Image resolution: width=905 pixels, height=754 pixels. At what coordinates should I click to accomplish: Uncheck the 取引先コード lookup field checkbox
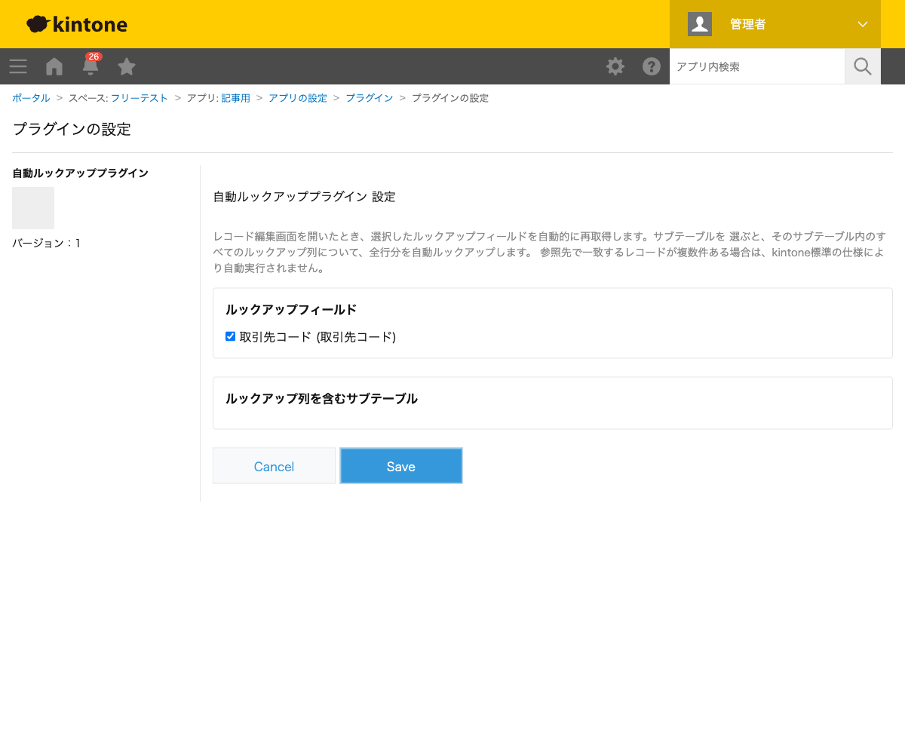pyautogui.click(x=231, y=336)
